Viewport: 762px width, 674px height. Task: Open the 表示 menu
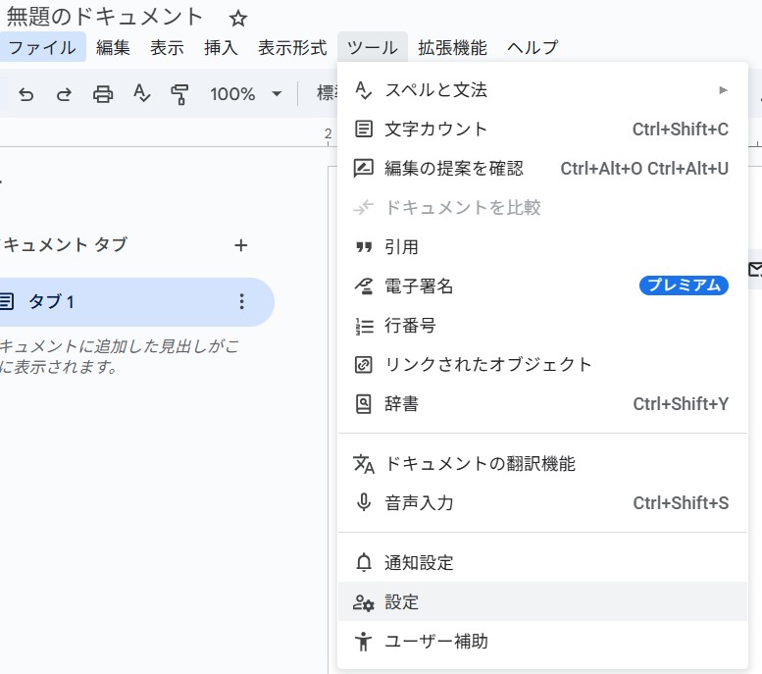coord(167,47)
